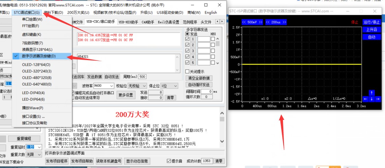The width and height of the screenshot is (385, 168).
Task: Open the 200万大奖(X) menu
Action: pyautogui.click(x=78, y=13)
